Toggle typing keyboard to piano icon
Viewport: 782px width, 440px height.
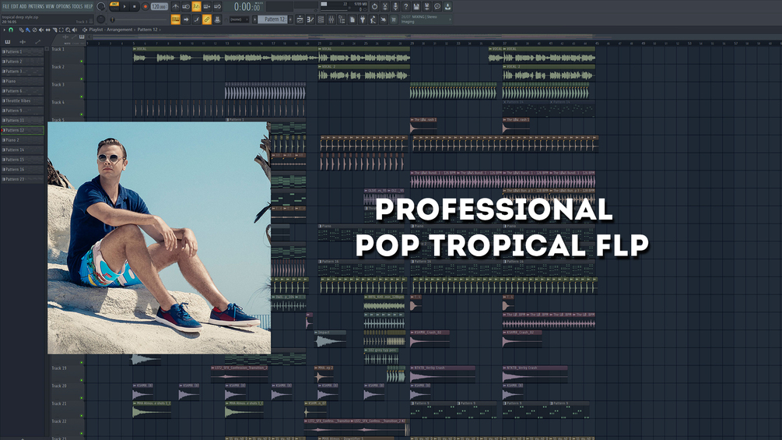[x=176, y=19]
